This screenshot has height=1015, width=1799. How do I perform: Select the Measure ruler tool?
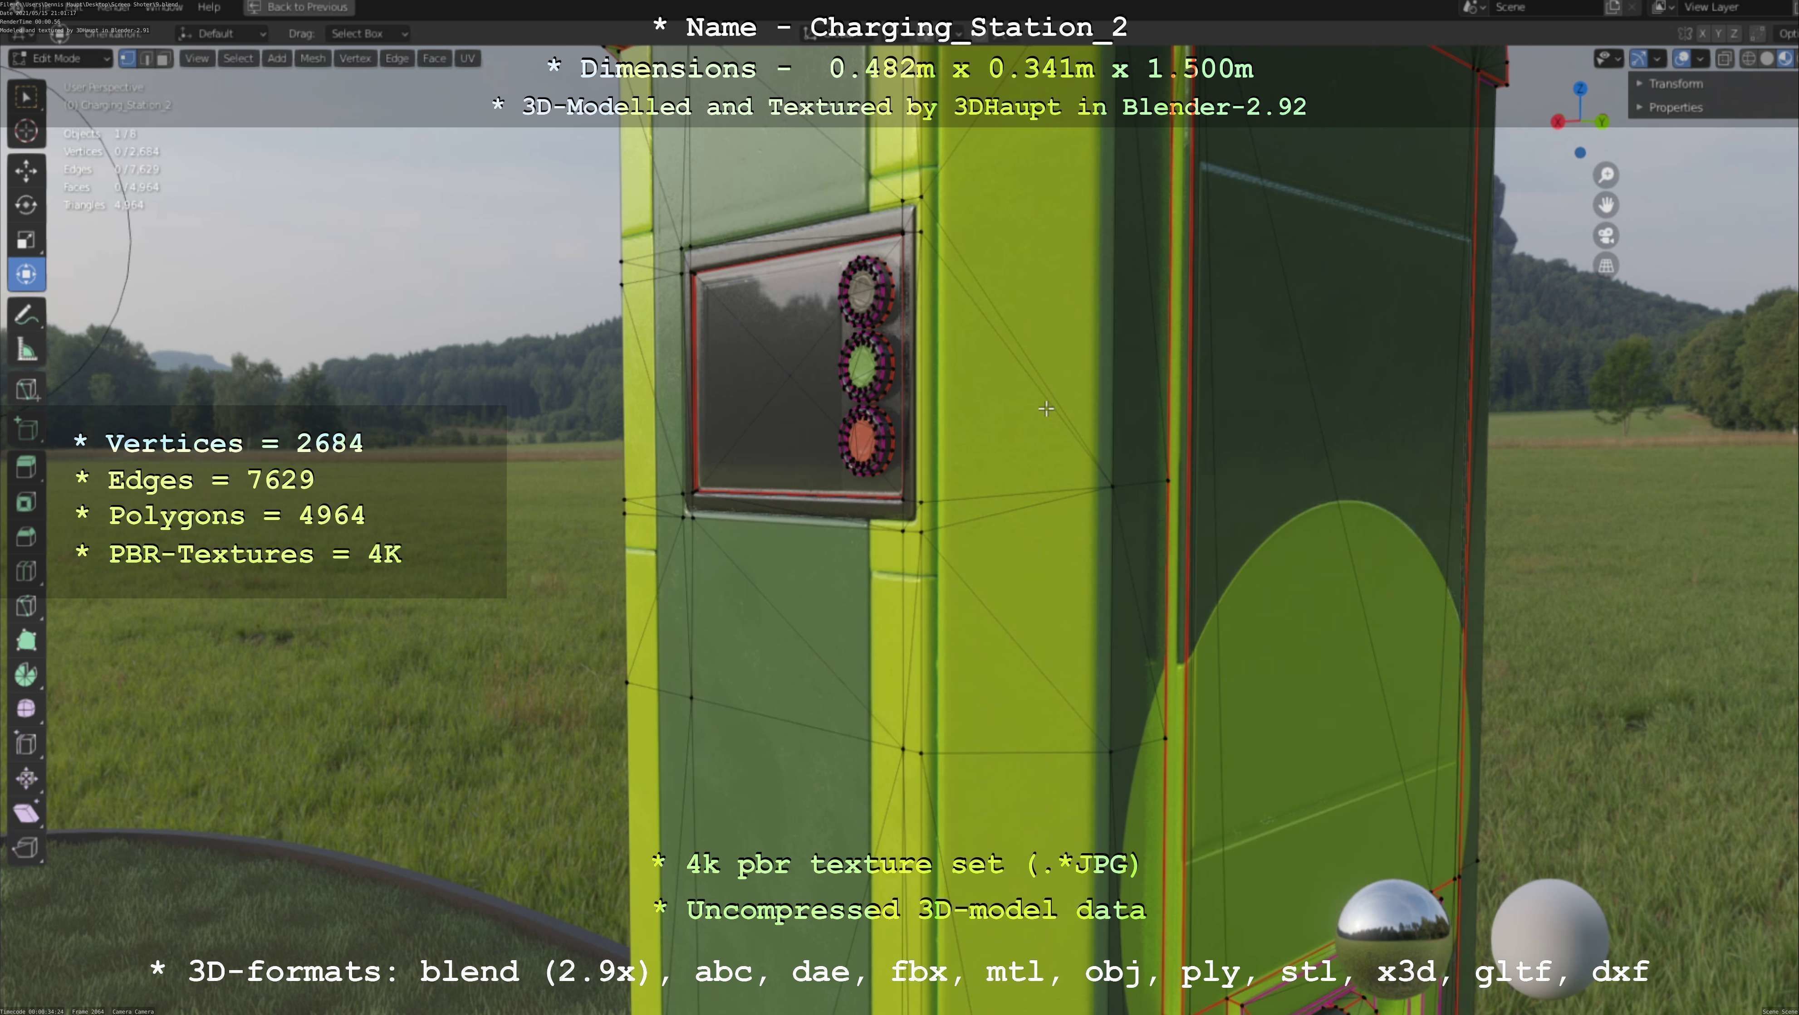26,350
